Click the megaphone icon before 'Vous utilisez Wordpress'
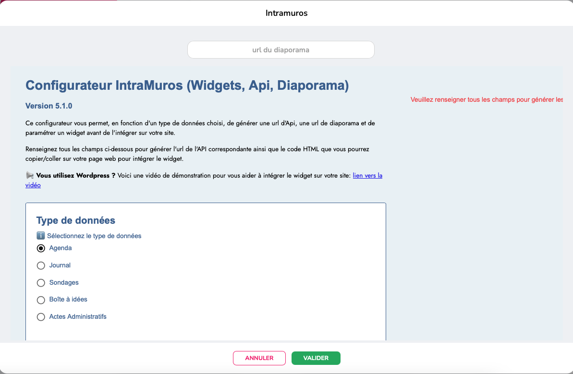The width and height of the screenshot is (573, 374). (x=30, y=175)
